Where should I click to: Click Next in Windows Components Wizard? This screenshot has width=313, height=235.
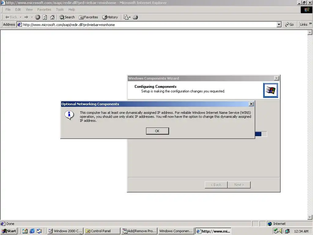tap(239, 185)
